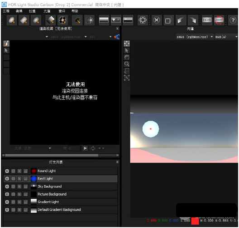This screenshot has height=228, width=239.
Task: Toggle power on Gradient Light
Action: coord(7,202)
